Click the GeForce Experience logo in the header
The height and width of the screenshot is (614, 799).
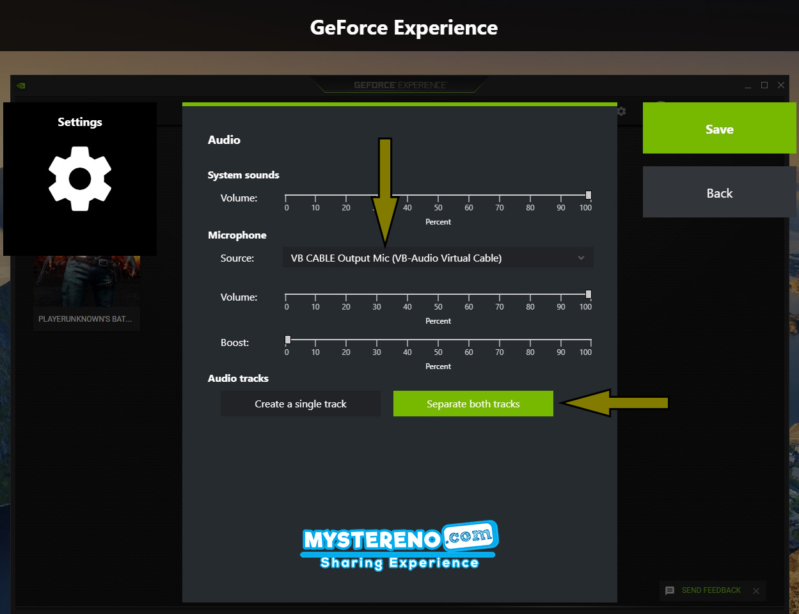(x=400, y=84)
